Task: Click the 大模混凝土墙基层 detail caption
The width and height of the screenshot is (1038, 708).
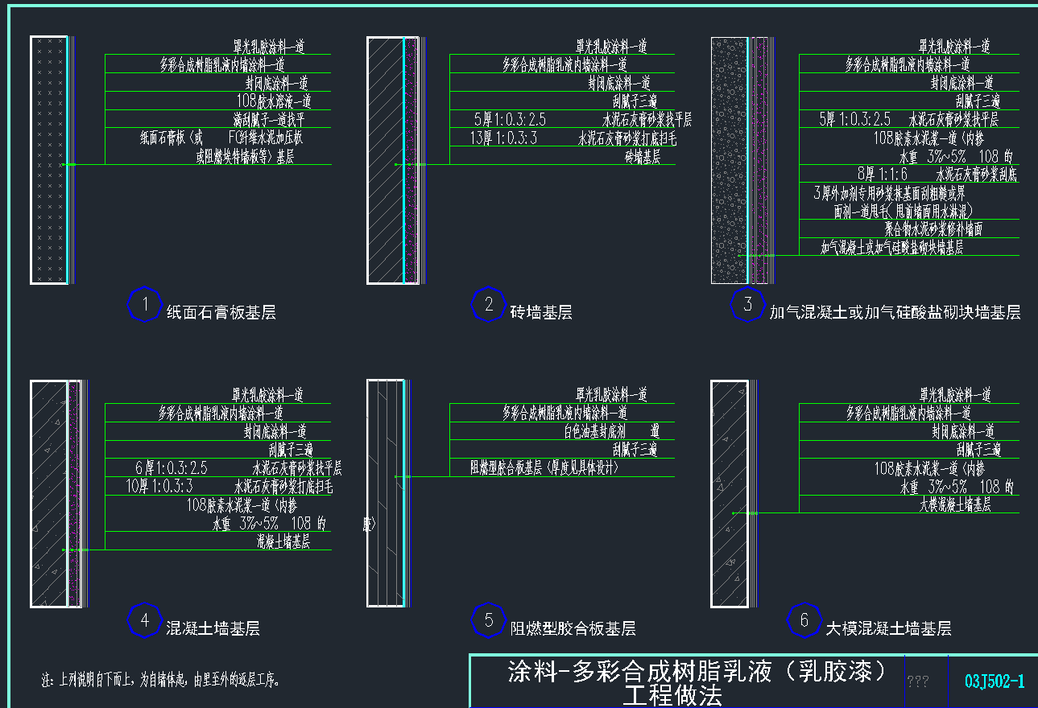Action: click(x=888, y=628)
